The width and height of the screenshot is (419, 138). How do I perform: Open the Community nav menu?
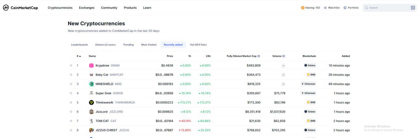109,8
